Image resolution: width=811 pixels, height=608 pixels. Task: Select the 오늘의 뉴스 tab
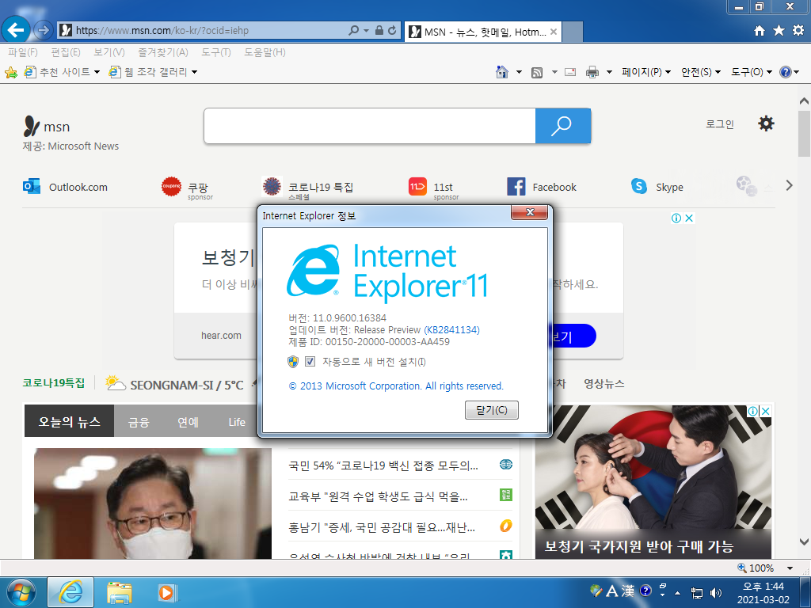pyautogui.click(x=70, y=421)
